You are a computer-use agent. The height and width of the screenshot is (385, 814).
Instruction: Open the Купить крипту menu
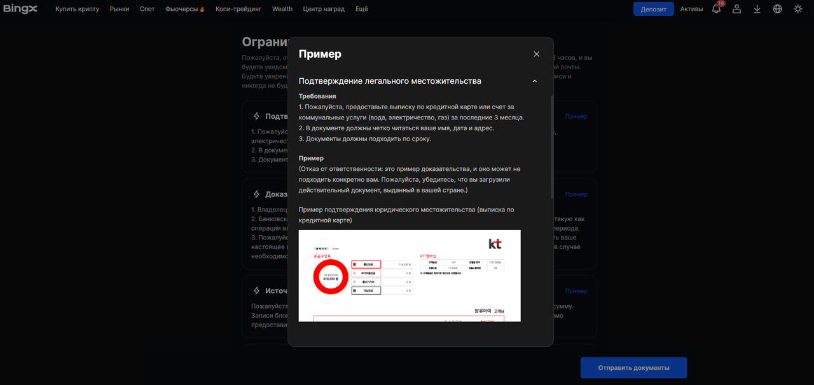click(77, 9)
